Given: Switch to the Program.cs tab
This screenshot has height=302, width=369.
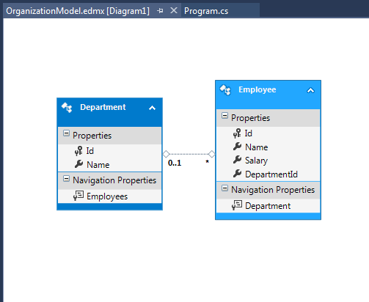Looking at the screenshot, I should [206, 11].
